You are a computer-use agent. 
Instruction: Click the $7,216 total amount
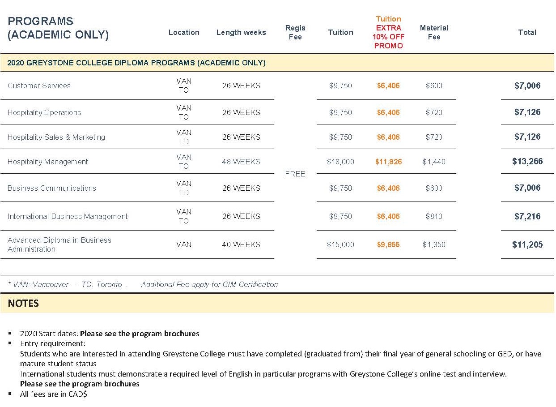[527, 216]
